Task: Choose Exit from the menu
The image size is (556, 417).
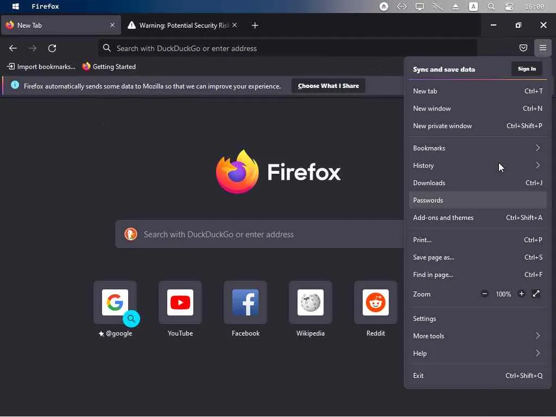Action: [478, 376]
